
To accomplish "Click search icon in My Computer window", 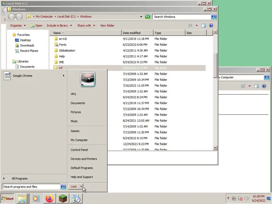I will pyautogui.click(x=267, y=77).
